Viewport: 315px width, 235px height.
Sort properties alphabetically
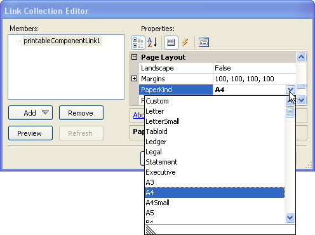click(152, 43)
